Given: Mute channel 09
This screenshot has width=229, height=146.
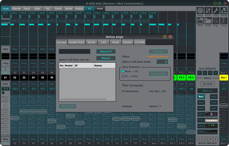Looking at the screenshot, I should pos(80,139).
